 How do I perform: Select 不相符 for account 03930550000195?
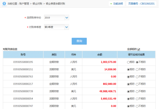point(137,62)
